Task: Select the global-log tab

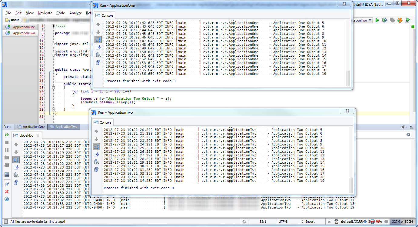Action: (26, 135)
